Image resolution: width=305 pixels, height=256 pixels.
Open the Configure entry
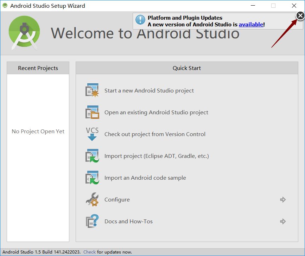(x=117, y=200)
